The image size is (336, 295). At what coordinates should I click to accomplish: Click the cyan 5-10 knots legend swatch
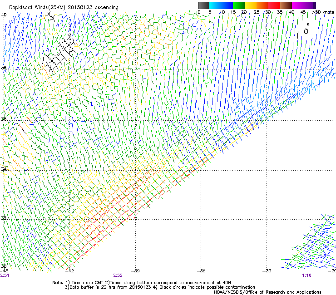coord(215,5)
